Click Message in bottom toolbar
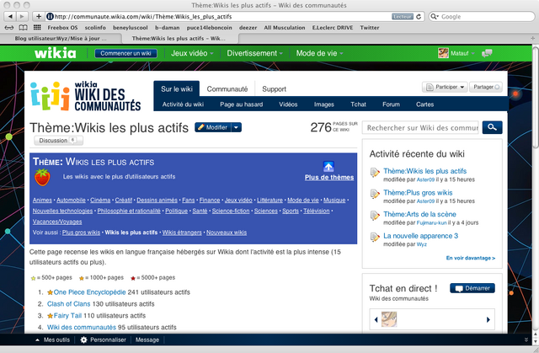Viewport: 539px width, 353px height. 147,340
